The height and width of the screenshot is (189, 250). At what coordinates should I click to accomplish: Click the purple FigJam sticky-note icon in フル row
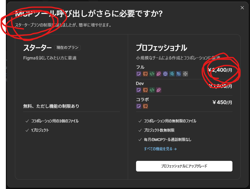139,74
